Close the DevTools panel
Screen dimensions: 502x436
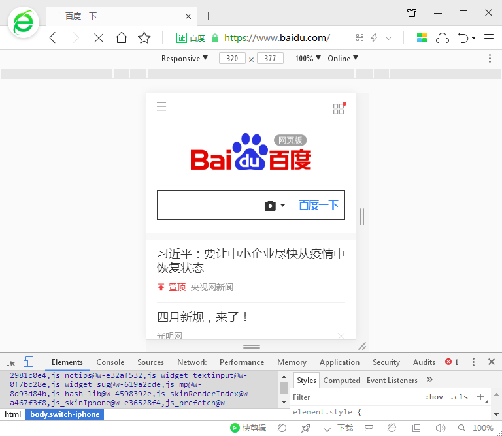492,362
